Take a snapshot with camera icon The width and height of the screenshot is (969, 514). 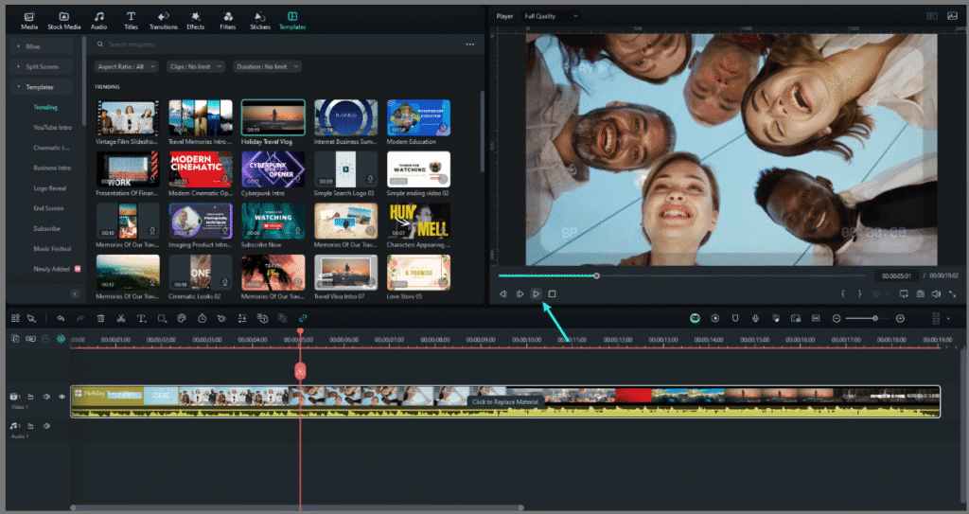920,293
